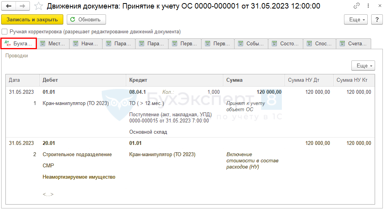Sort by the Дебет column header
This screenshot has width=384, height=210.
coord(82,80)
